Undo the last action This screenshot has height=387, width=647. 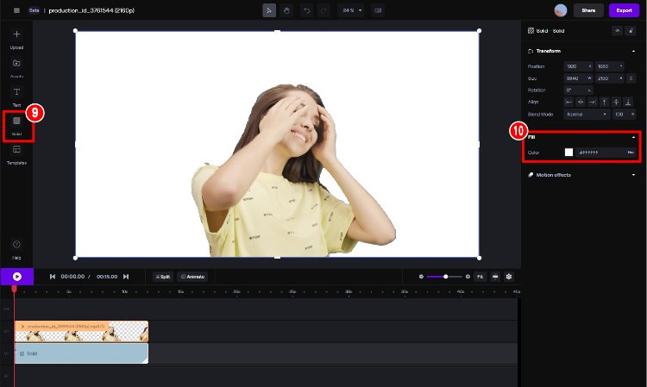(x=306, y=10)
